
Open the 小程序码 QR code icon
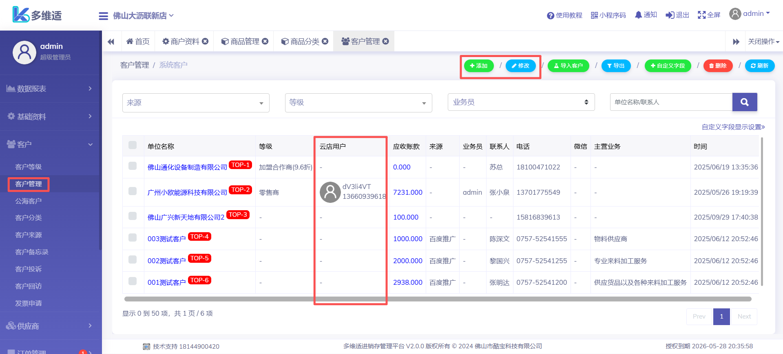tap(594, 15)
